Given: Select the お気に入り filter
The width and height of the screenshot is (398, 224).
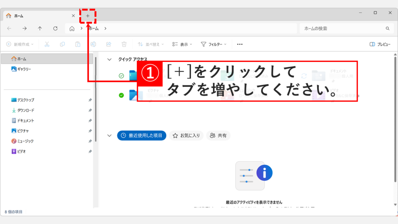Looking at the screenshot, I should (x=186, y=135).
